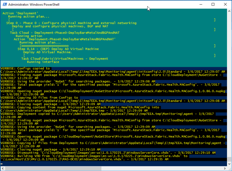232x171 pixels.
Task: Click the first 'Running action plan...' line
Action: [29, 16]
